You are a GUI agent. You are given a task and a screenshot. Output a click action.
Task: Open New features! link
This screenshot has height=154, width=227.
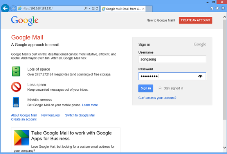point(51,115)
